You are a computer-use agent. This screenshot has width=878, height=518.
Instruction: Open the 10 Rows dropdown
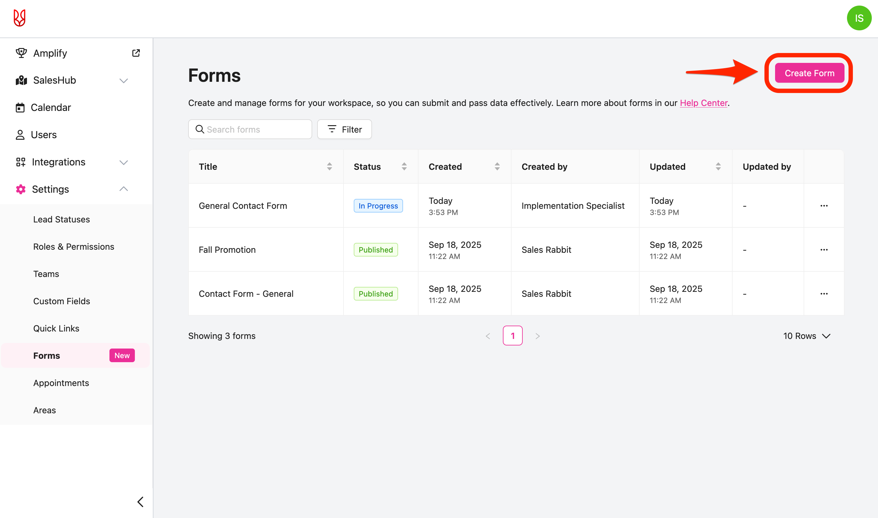(x=806, y=336)
